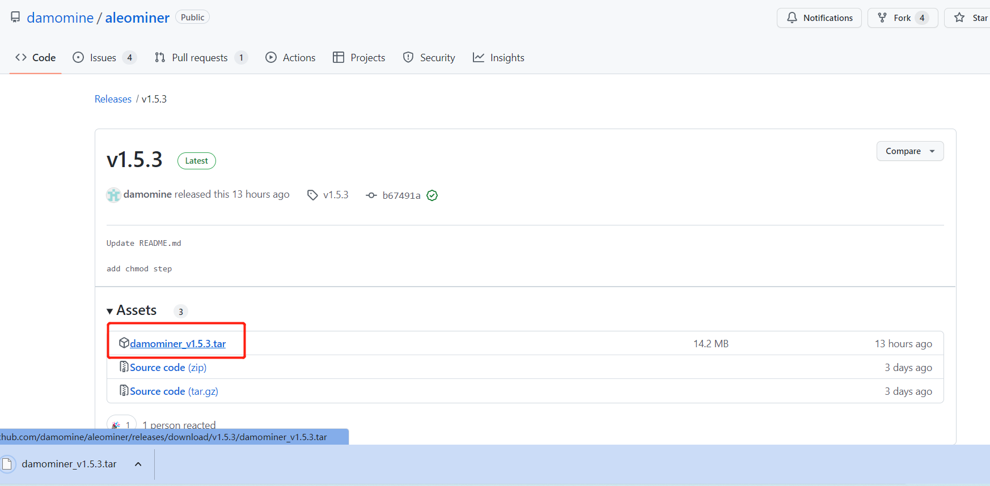The image size is (990, 486).
Task: Click the Public visibility label
Action: click(192, 17)
